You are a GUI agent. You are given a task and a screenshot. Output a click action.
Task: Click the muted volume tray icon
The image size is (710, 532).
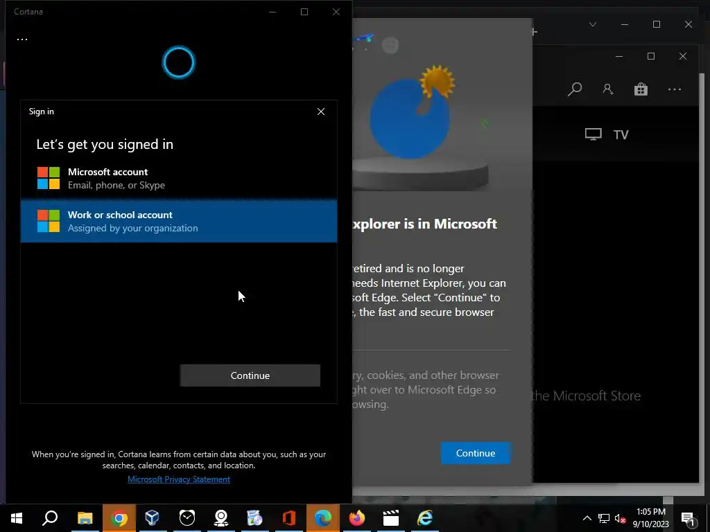click(x=620, y=518)
